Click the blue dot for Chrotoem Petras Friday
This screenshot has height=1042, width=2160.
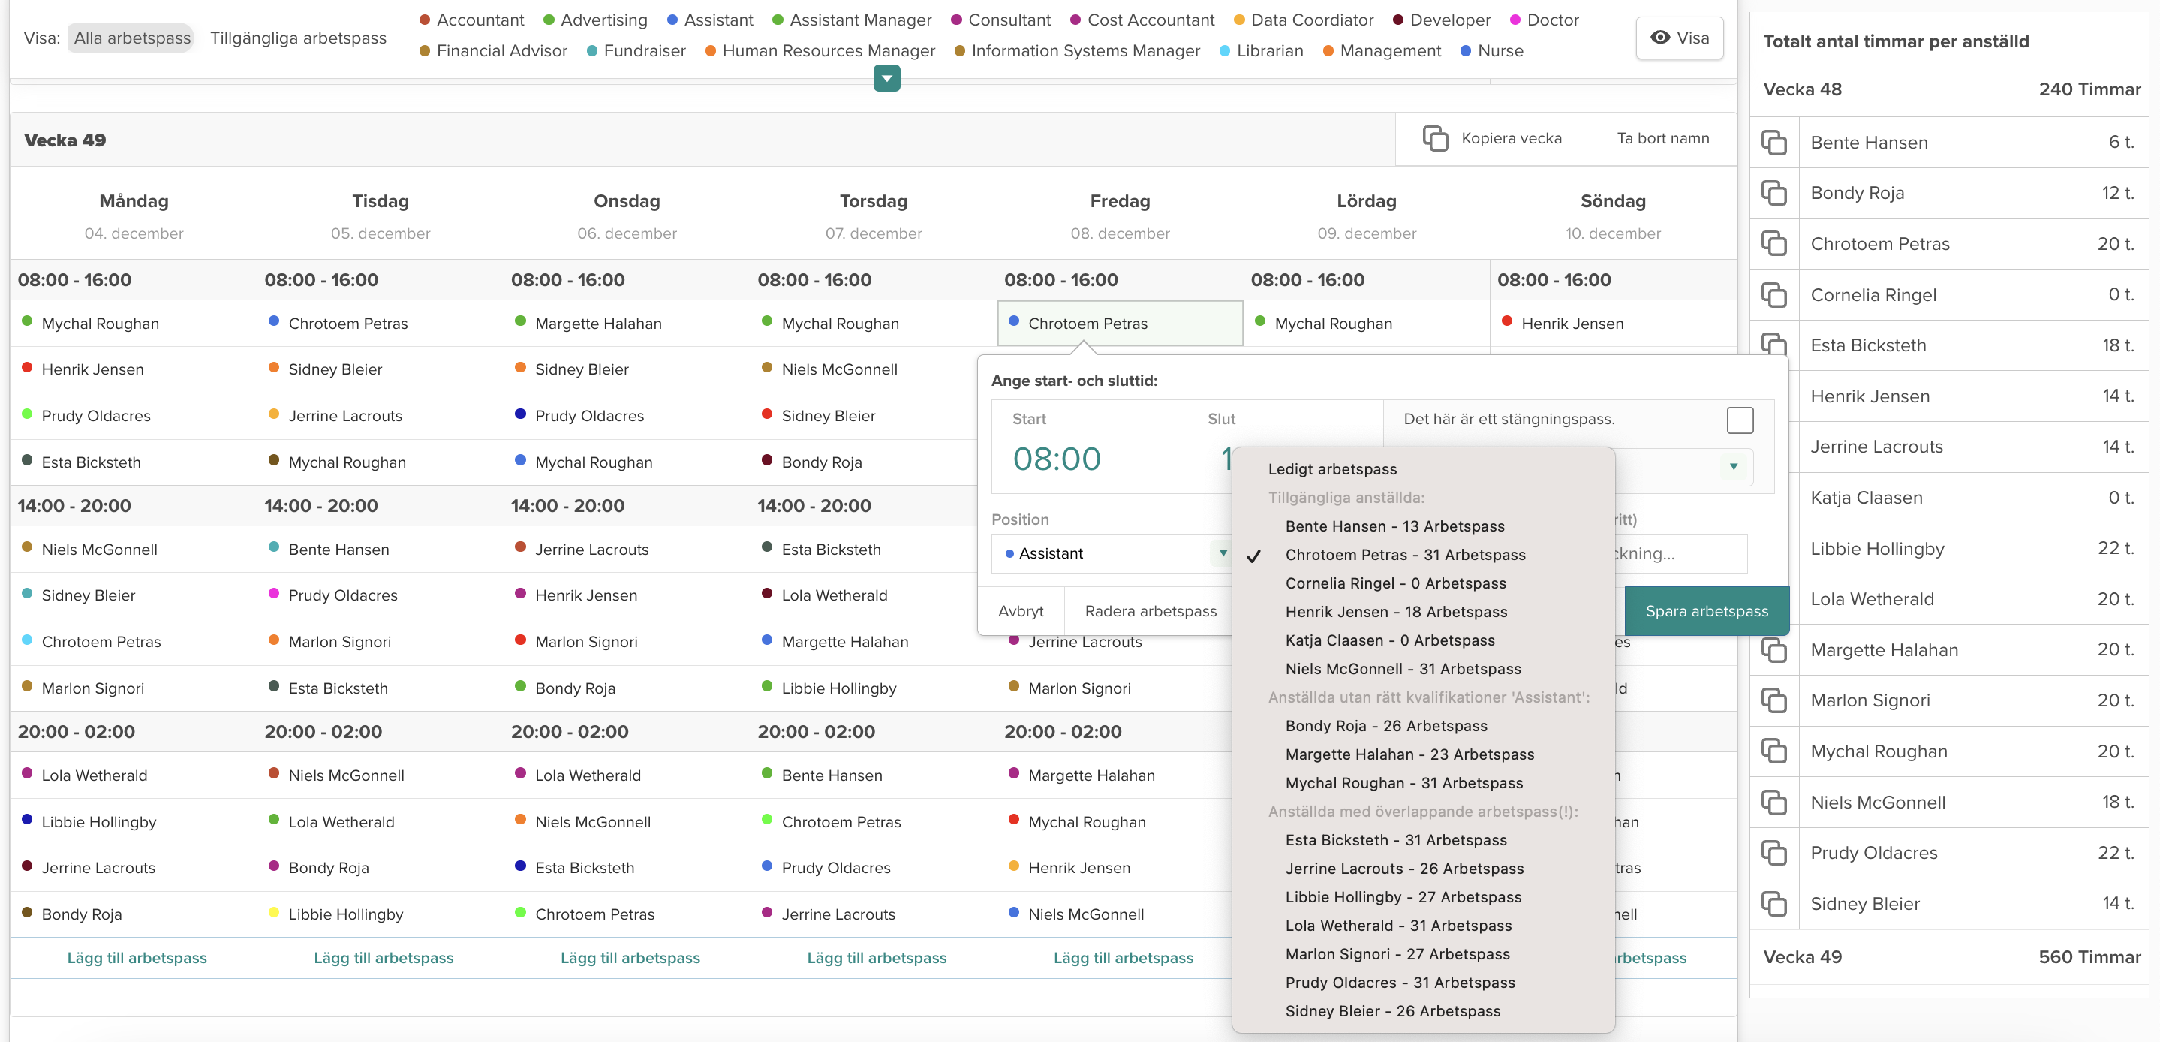1014,321
